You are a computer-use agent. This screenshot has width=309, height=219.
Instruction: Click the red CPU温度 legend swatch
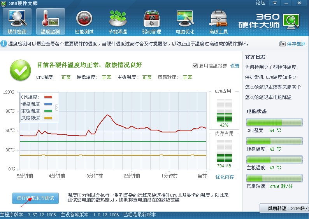click(48, 97)
